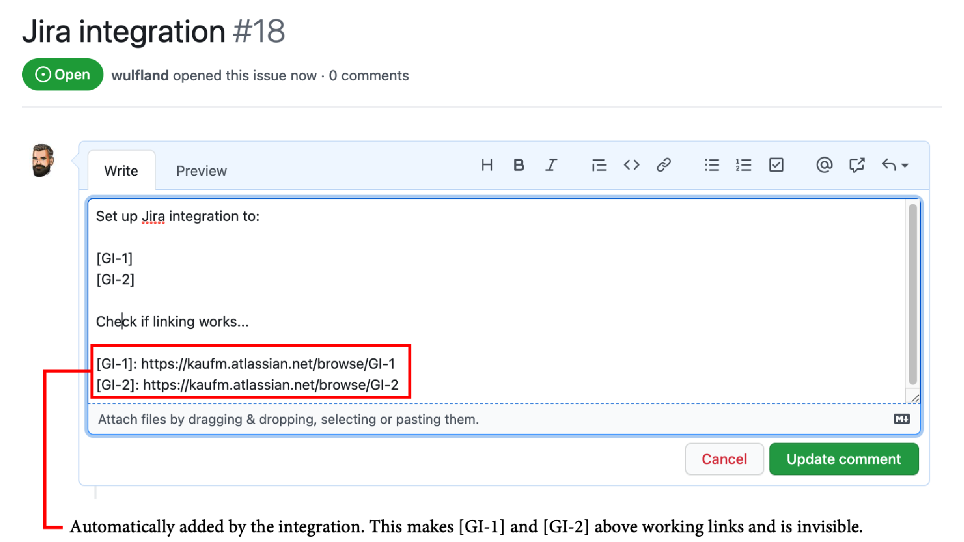Mention a user with the @ icon
Image resolution: width=964 pixels, height=542 pixels.
[824, 165]
